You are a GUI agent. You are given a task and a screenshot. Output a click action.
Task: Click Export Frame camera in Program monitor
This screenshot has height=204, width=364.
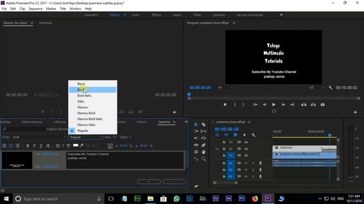pos(322,104)
